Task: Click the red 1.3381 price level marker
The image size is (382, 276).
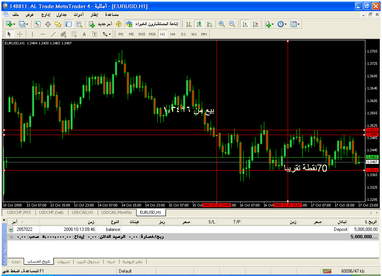Action: [372, 170]
